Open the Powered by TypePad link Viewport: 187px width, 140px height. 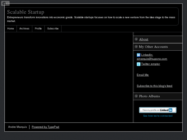pyautogui.click(x=46, y=127)
